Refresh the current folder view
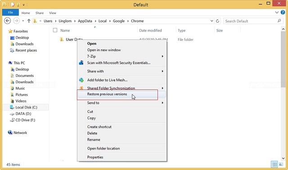 tap(217, 21)
